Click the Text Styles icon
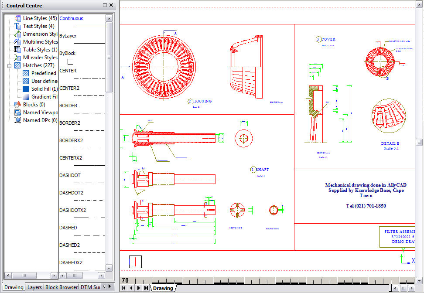This screenshot has width=424, height=293. click(x=17, y=26)
